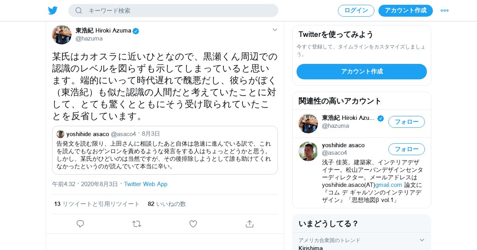Follow the hazuma related account
This screenshot has height=250, width=477.
point(406,122)
